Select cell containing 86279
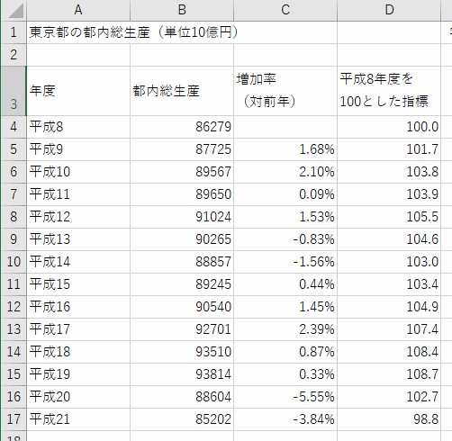The image size is (452, 441). pyautogui.click(x=182, y=127)
